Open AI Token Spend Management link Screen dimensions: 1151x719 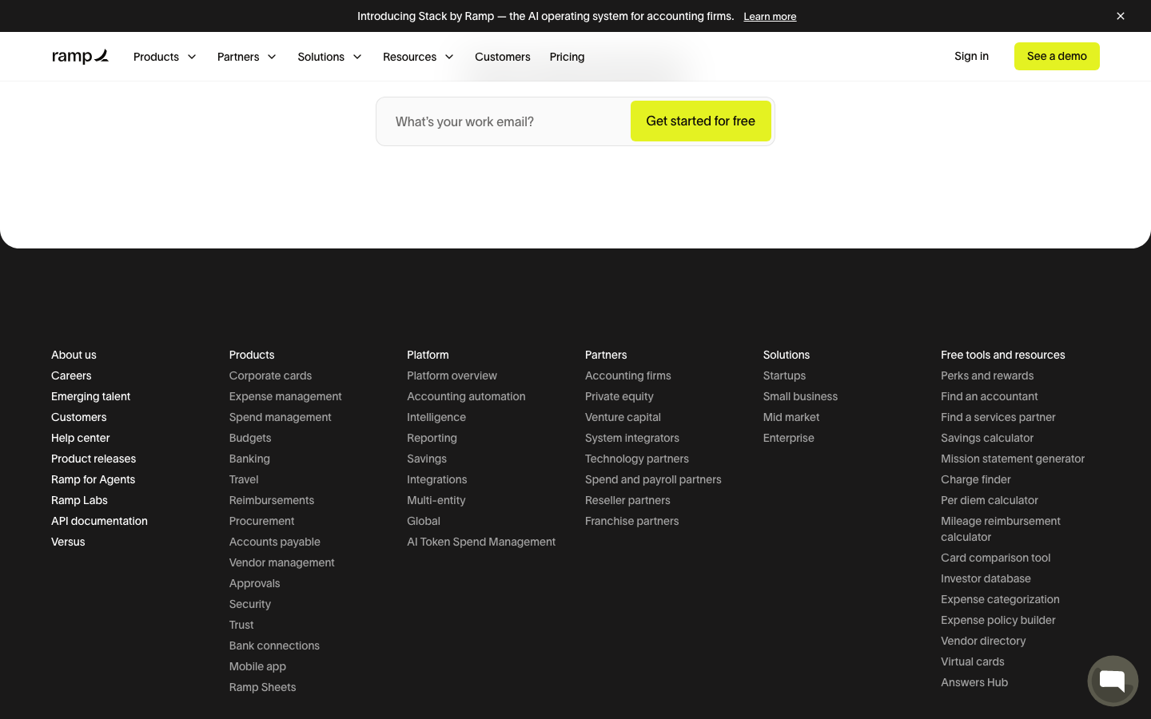tap(481, 542)
